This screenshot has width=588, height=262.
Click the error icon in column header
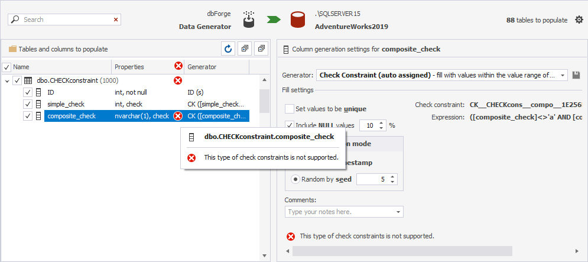click(x=178, y=66)
